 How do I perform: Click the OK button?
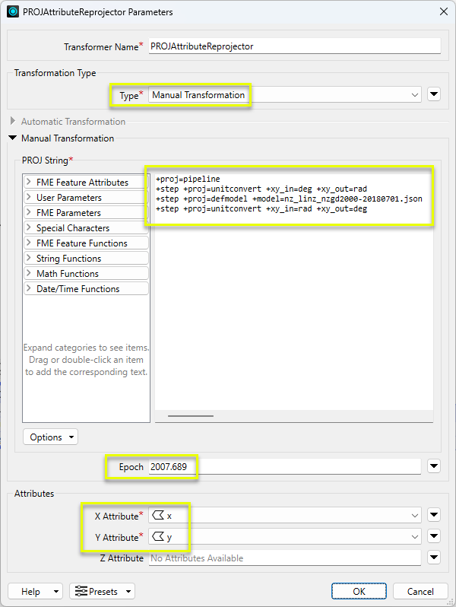[359, 591]
